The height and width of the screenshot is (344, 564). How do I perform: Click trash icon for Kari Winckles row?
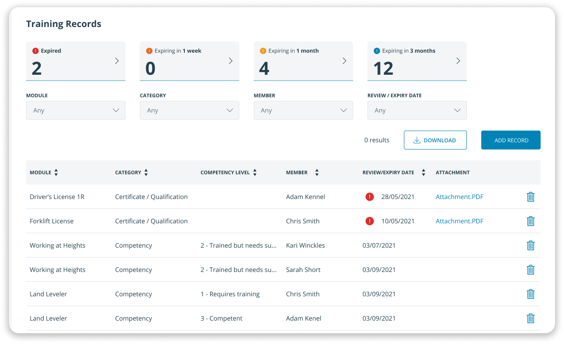tap(531, 245)
